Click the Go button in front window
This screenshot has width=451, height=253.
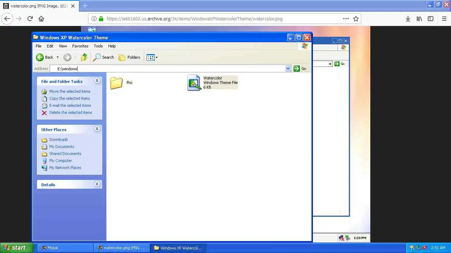300,69
